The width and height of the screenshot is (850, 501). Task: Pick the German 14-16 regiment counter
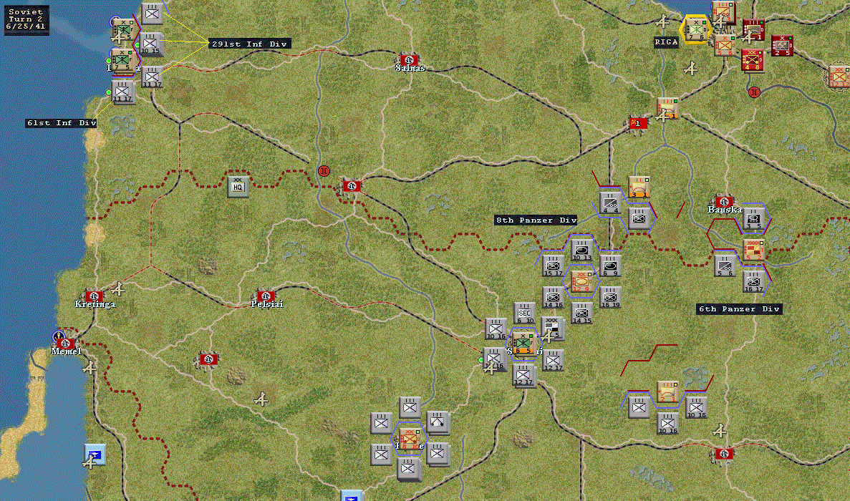553,297
